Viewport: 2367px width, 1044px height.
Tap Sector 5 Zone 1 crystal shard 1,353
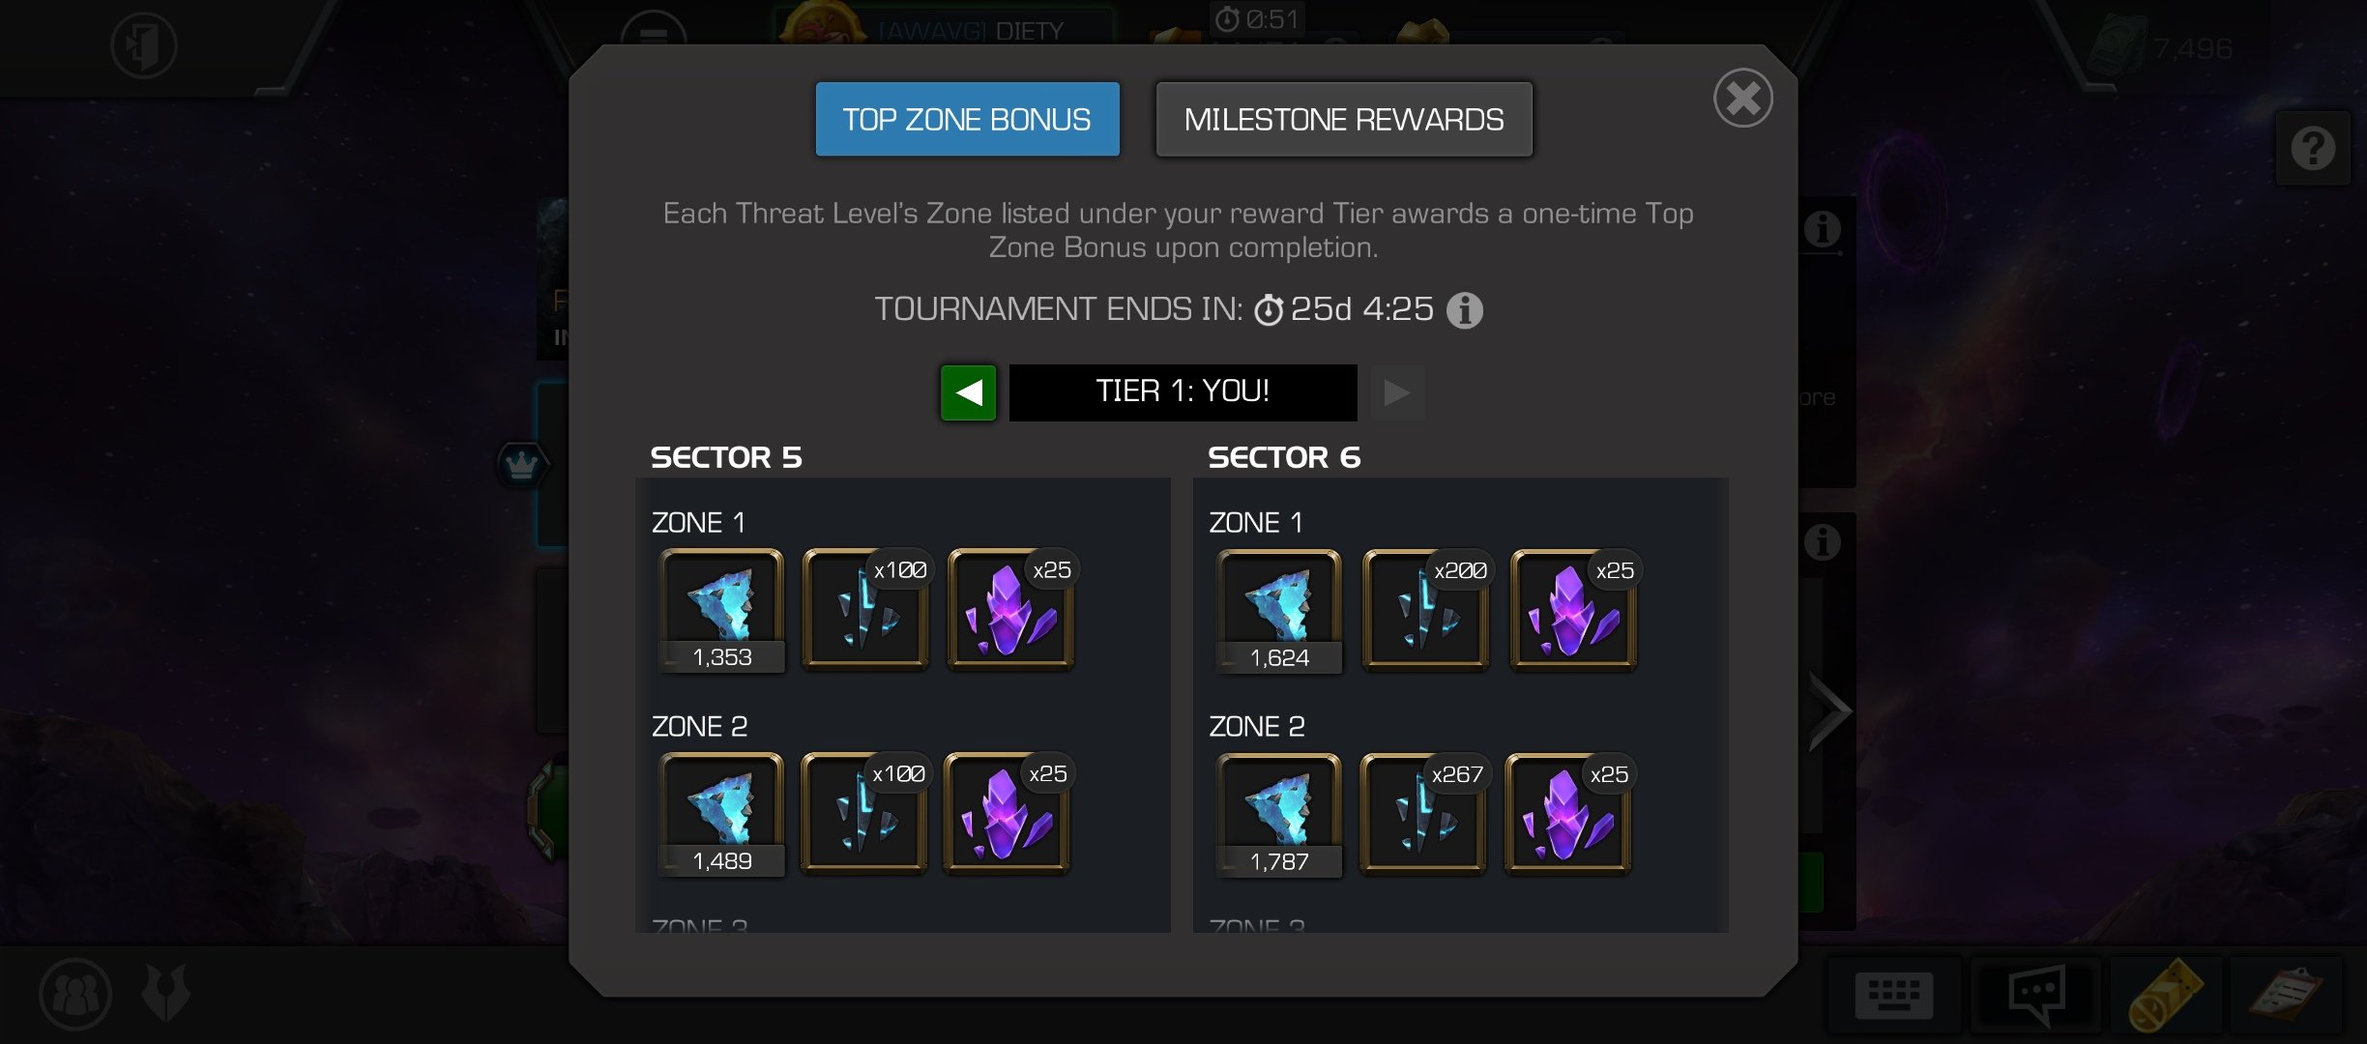pyautogui.click(x=721, y=610)
